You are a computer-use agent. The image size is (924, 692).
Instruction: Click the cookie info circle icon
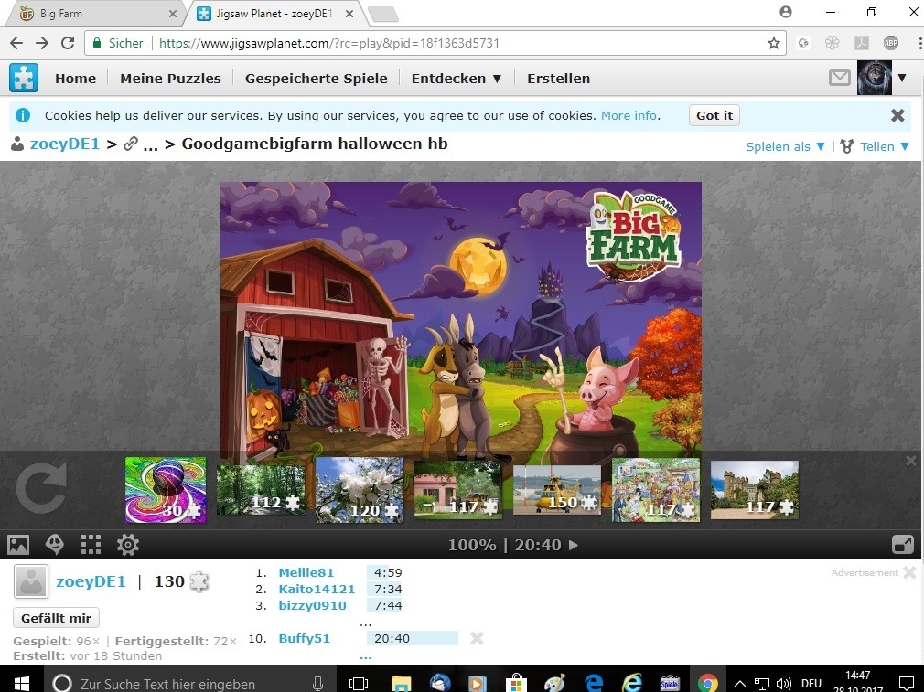click(x=22, y=115)
